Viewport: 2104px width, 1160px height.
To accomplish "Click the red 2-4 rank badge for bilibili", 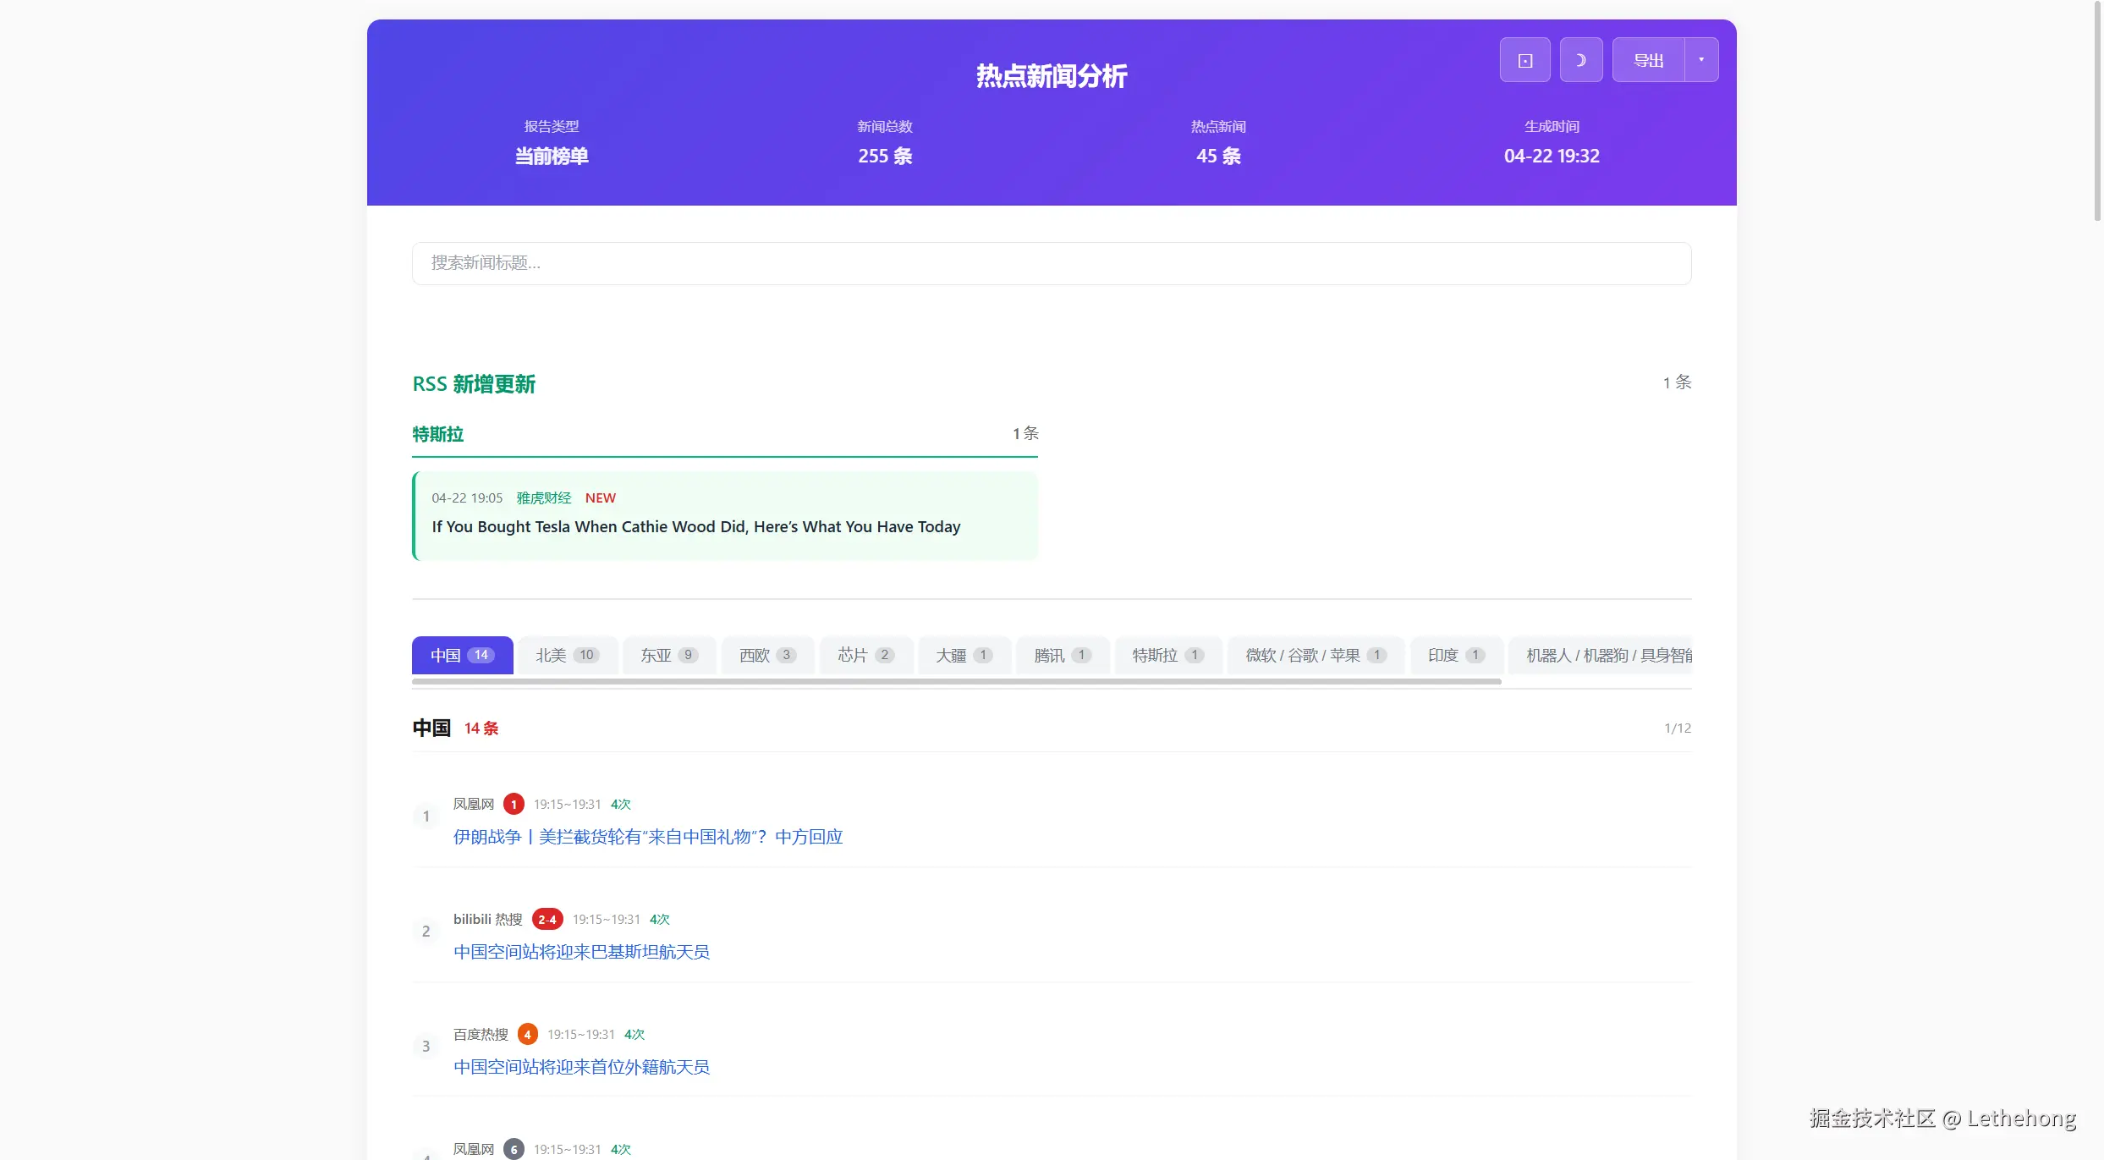I will pos(547,919).
